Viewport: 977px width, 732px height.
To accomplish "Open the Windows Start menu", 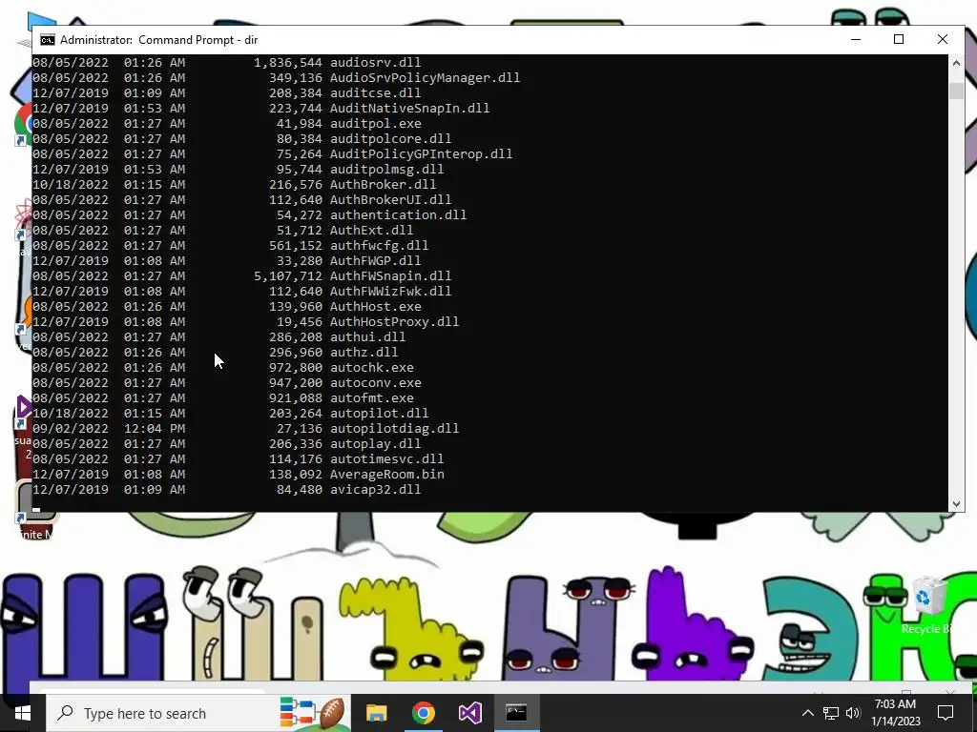I will click(x=23, y=713).
